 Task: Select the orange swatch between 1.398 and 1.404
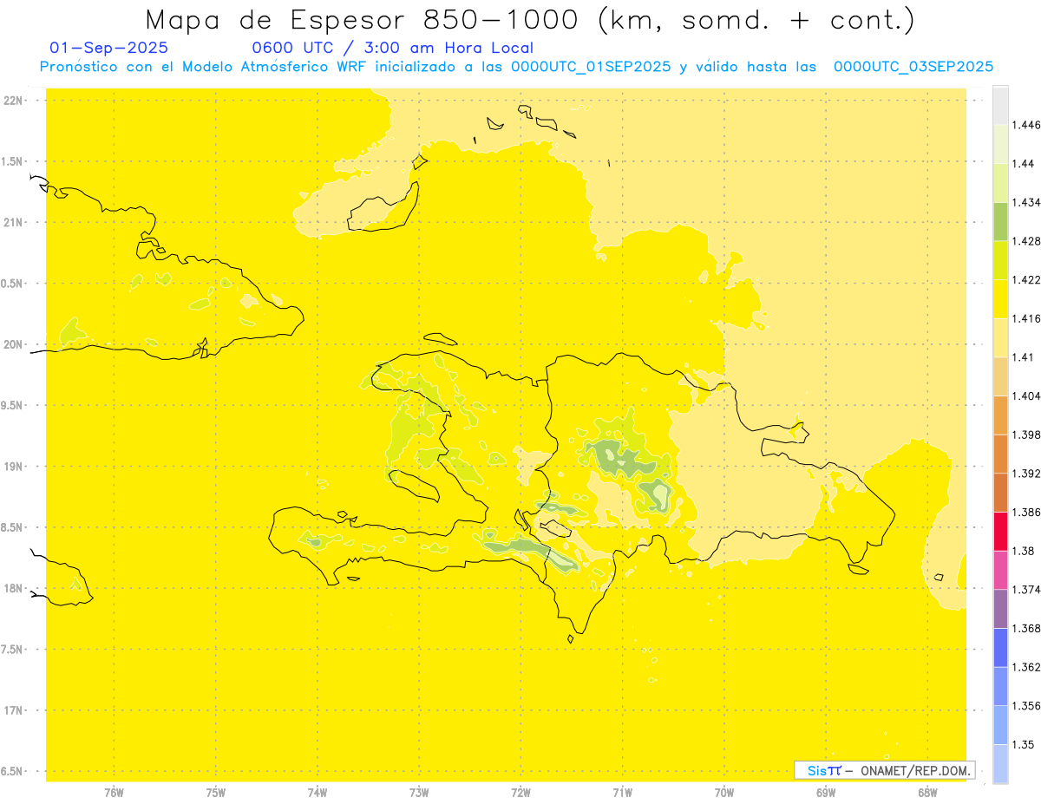point(1000,415)
